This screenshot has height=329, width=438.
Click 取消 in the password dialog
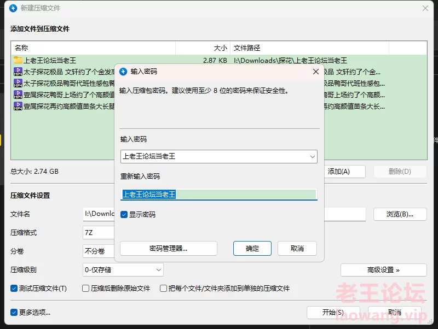tap(297, 249)
